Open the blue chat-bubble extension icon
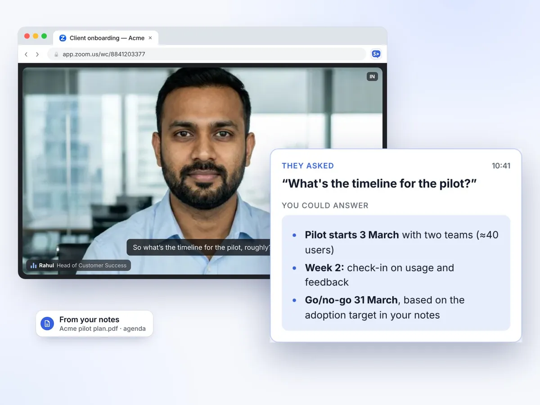The width and height of the screenshot is (540, 405). (376, 54)
